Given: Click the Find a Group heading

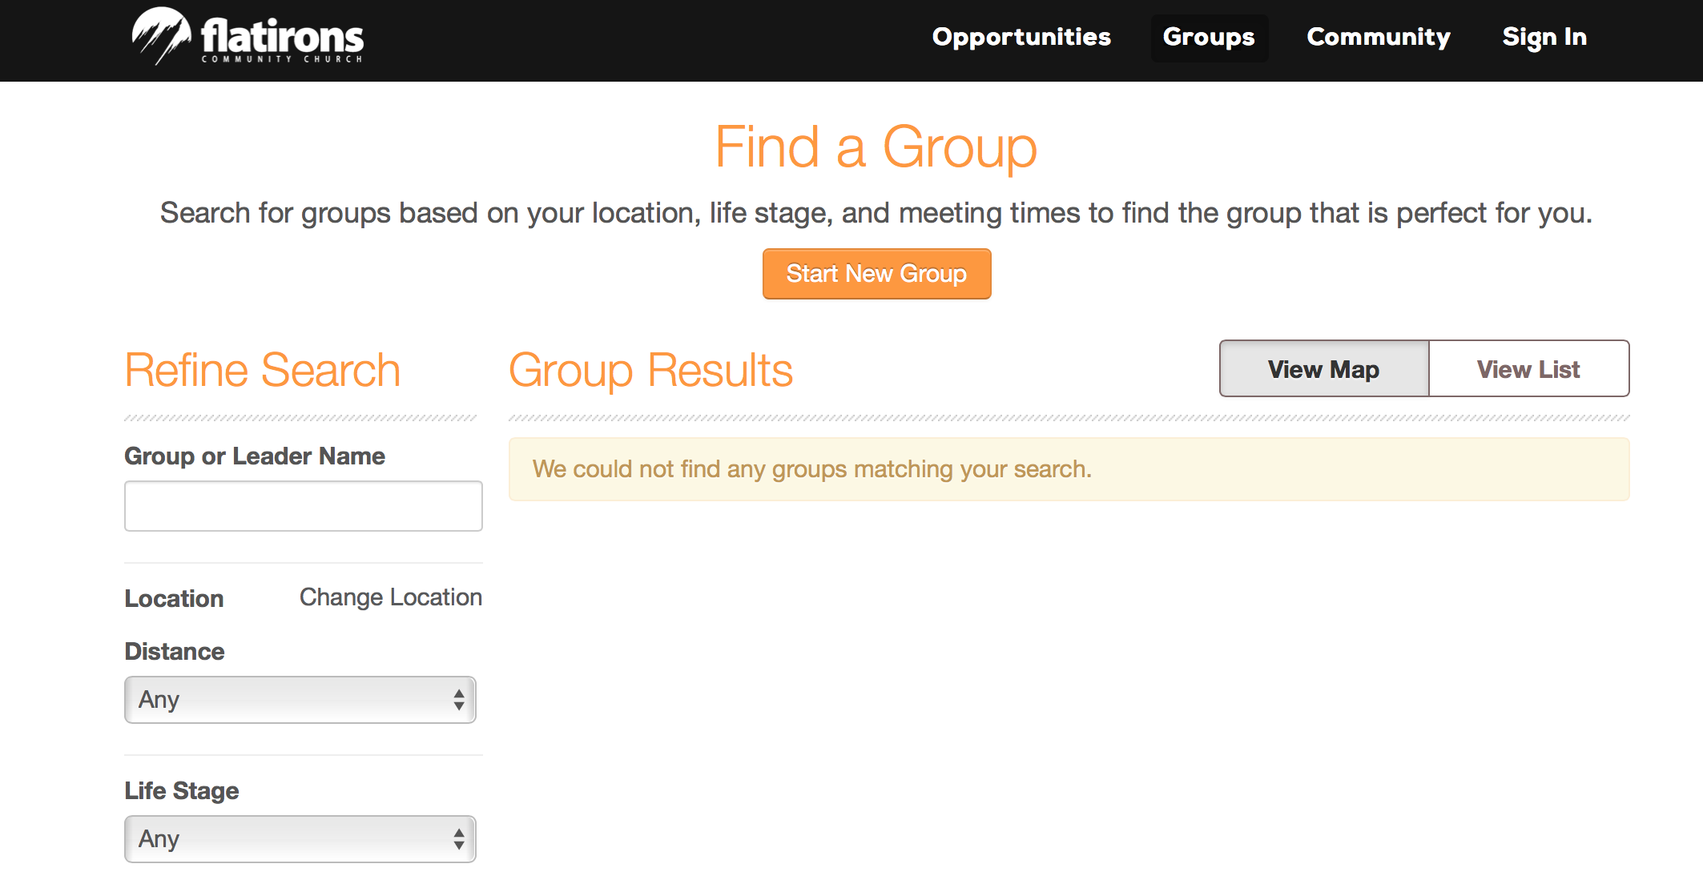Looking at the screenshot, I should (876, 147).
